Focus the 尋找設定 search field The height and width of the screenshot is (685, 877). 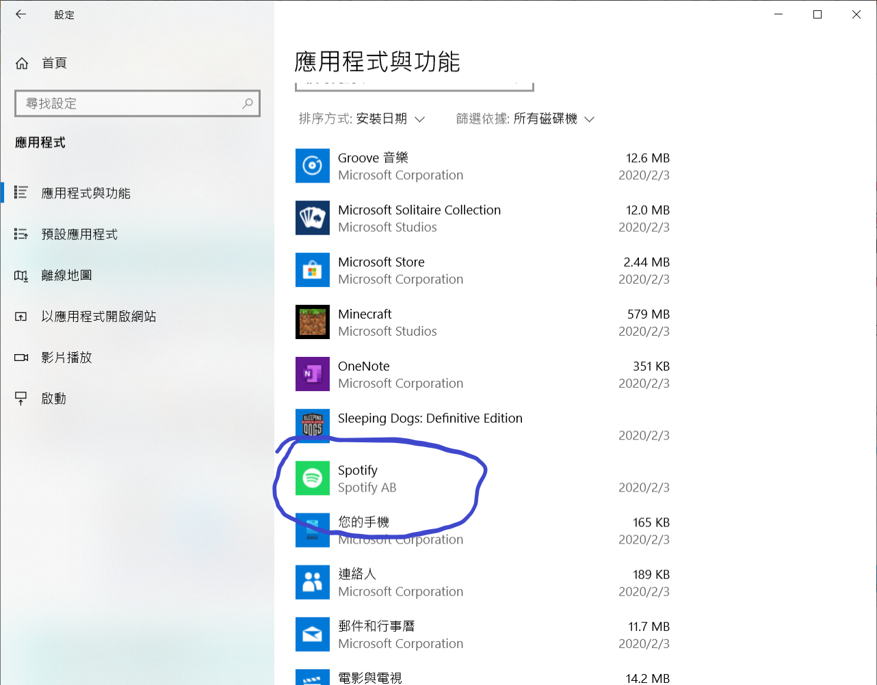(138, 103)
